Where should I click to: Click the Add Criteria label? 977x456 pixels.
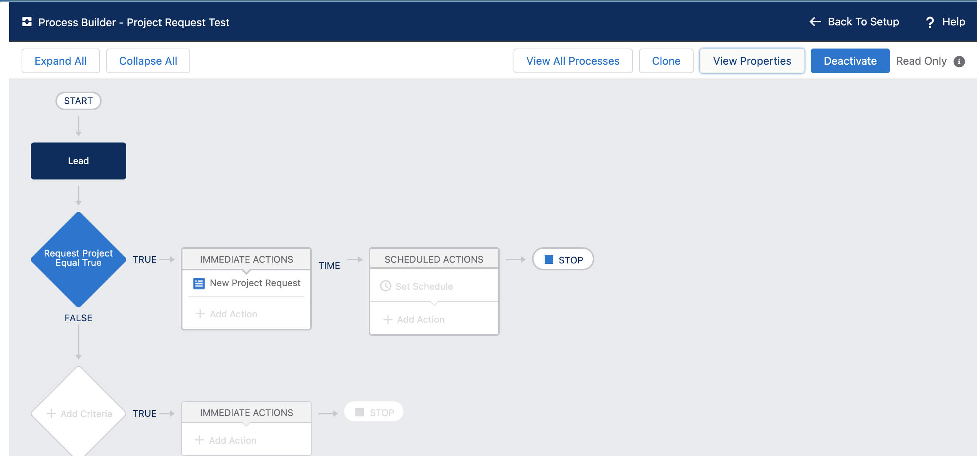[x=86, y=414]
